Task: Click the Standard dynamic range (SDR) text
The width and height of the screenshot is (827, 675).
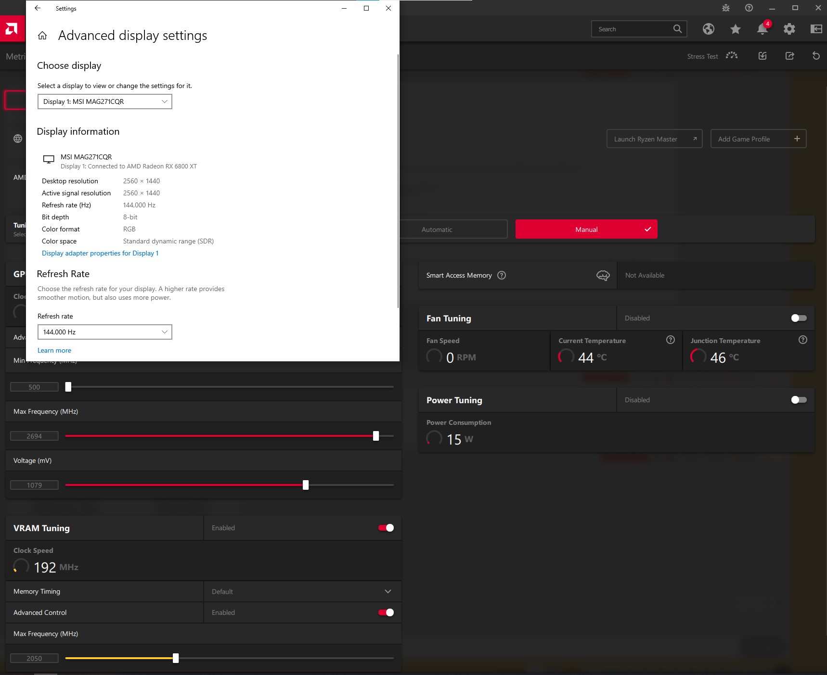Action: [x=168, y=241]
